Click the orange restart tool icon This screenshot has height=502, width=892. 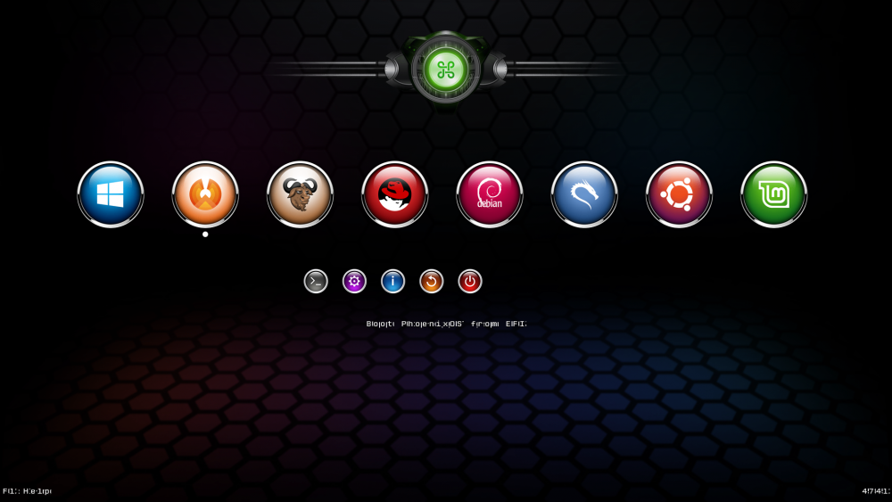pos(431,282)
